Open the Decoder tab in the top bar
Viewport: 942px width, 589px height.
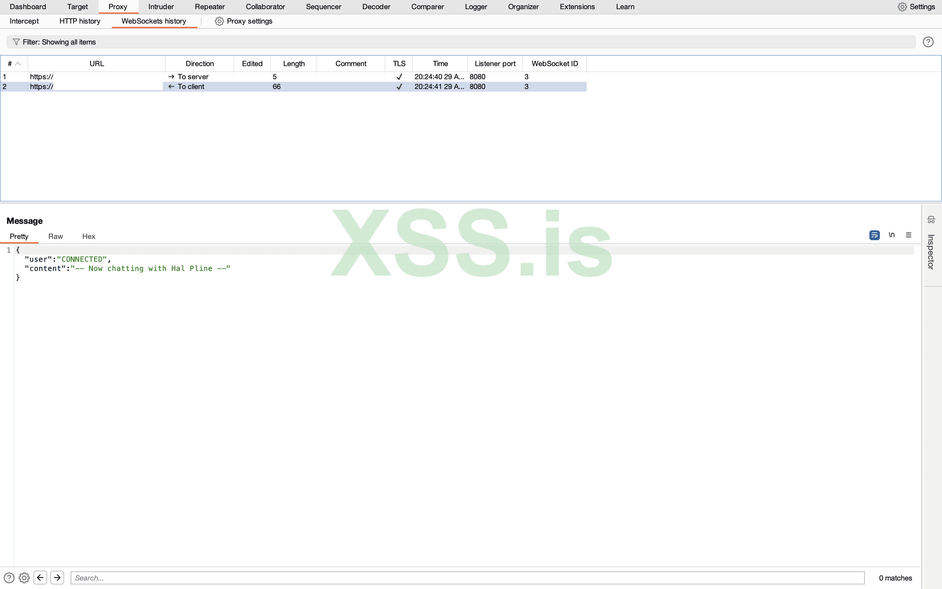(375, 7)
